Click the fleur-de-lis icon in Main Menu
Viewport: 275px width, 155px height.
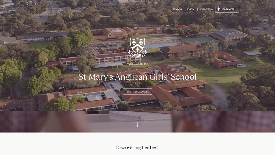219,9
